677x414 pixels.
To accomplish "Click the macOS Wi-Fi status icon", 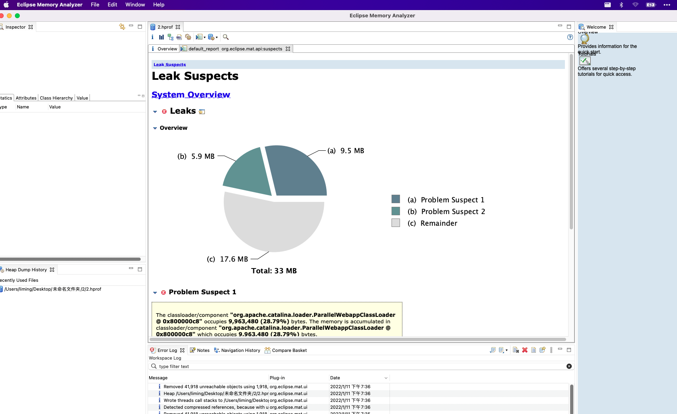I will (x=635, y=5).
